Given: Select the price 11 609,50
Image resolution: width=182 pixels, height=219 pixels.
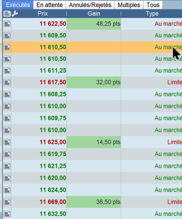Looking at the screenshot, I should click(53, 35).
